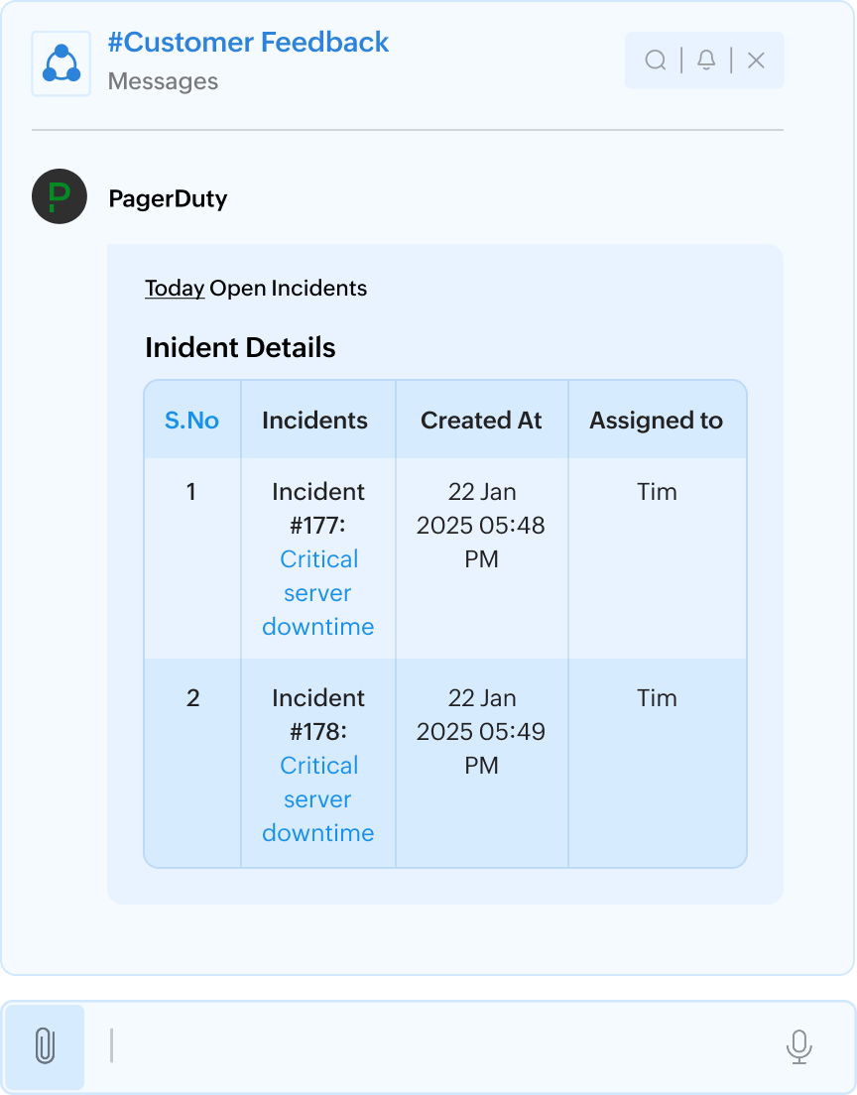
Task: Click the S.No column header
Action: click(x=191, y=421)
